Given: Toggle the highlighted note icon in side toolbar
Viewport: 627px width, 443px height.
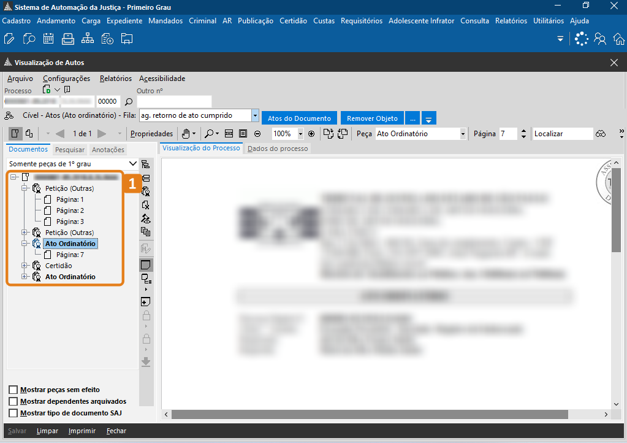Looking at the screenshot, I should coord(145,264).
